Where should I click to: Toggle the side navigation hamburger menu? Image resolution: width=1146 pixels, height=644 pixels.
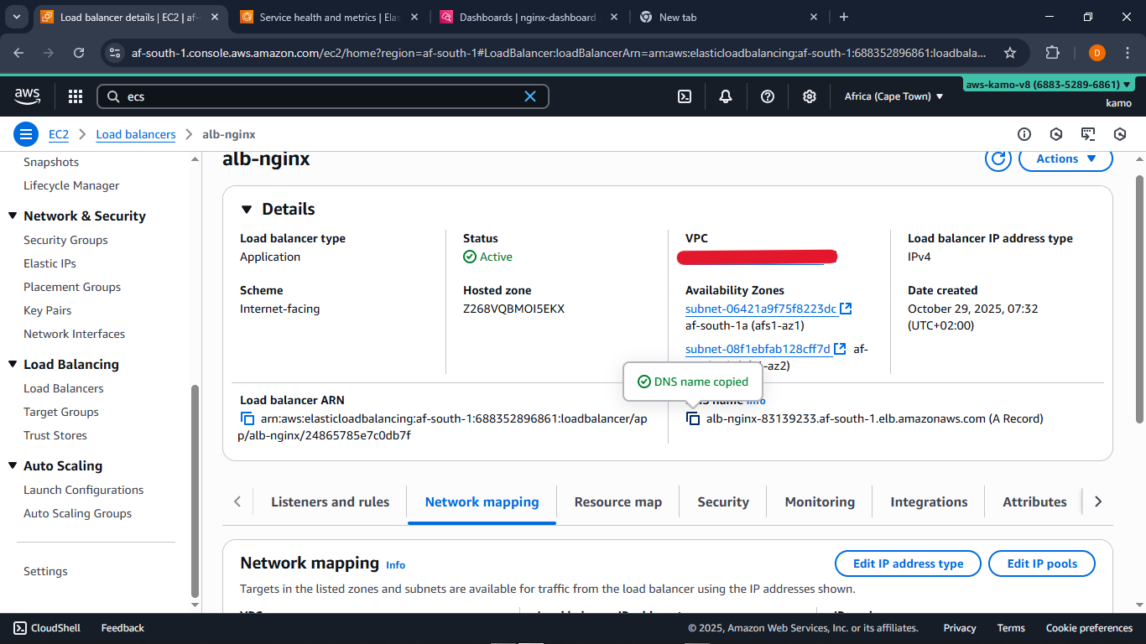26,134
